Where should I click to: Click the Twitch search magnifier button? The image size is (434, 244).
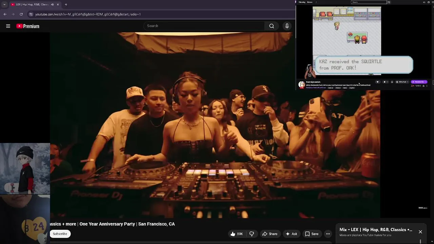tap(389, 2)
